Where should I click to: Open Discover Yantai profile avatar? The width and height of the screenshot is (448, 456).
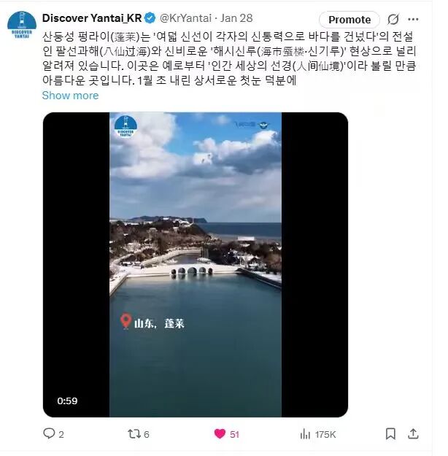[22, 25]
